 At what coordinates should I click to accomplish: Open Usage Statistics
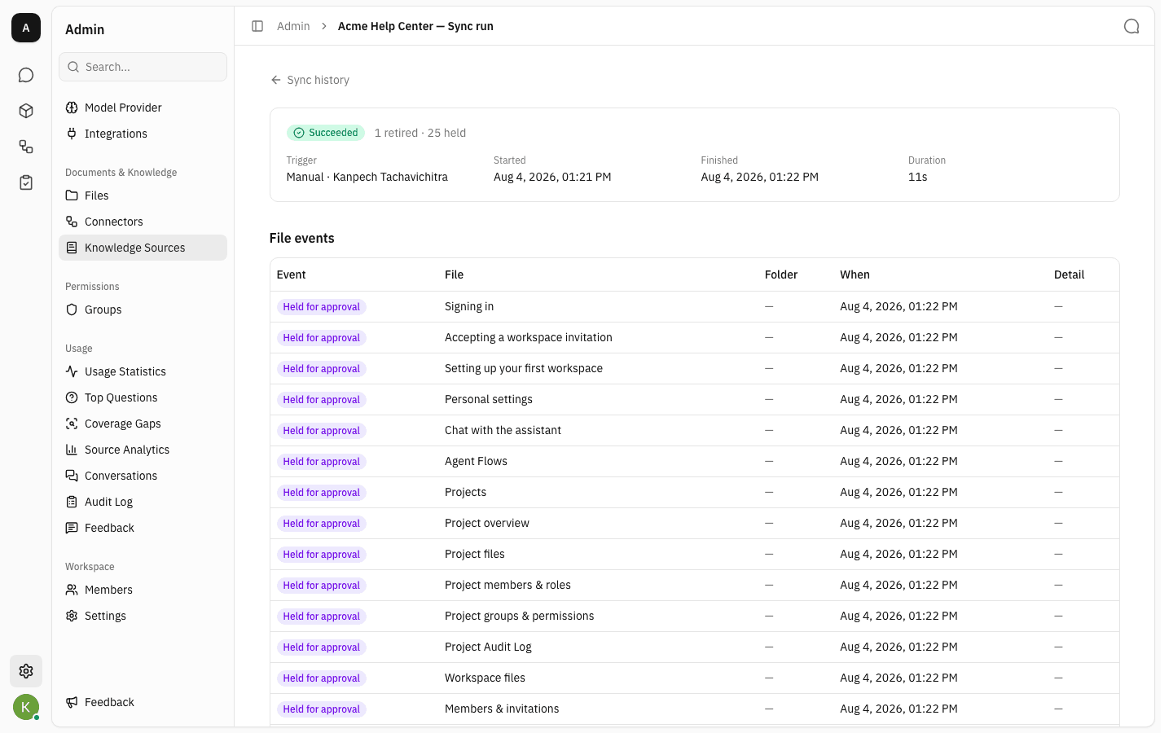tap(143, 371)
